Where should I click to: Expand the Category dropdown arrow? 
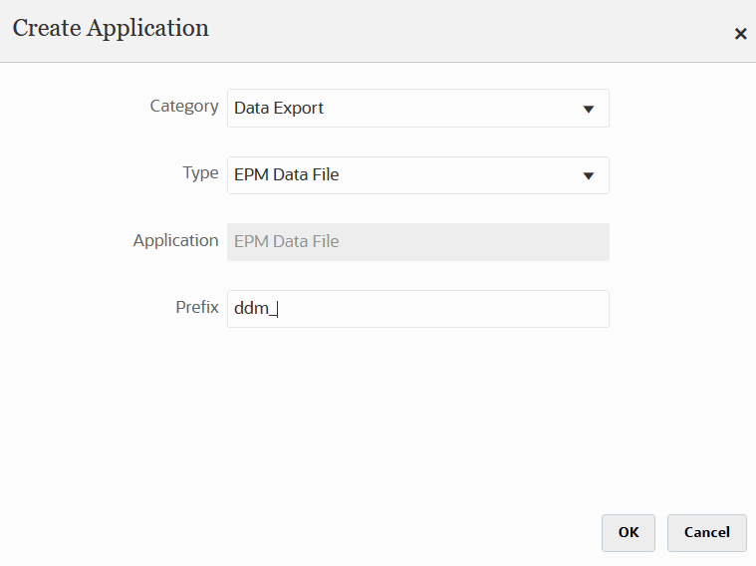pyautogui.click(x=588, y=109)
